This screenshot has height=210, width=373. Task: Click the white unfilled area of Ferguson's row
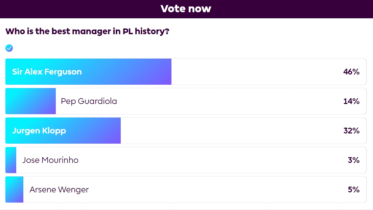tap(254, 72)
